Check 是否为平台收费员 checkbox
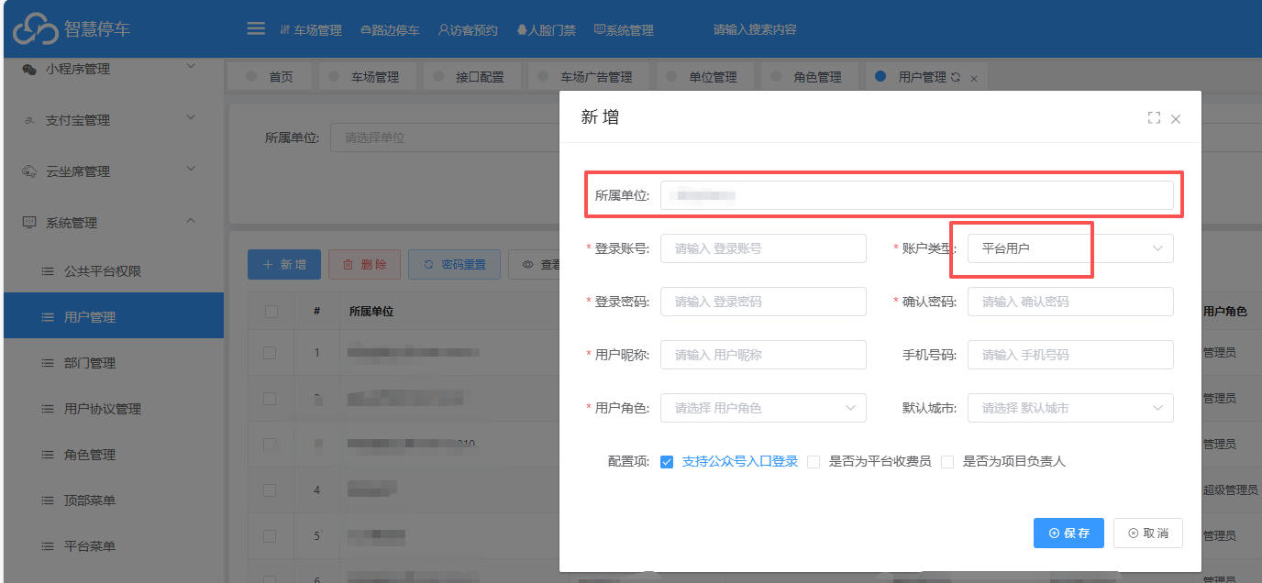1262x583 pixels. point(814,462)
